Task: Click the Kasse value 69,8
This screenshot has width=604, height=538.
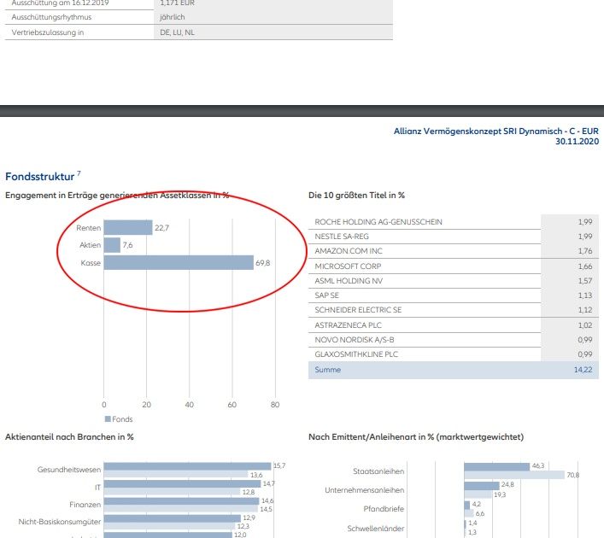Action: (263, 263)
